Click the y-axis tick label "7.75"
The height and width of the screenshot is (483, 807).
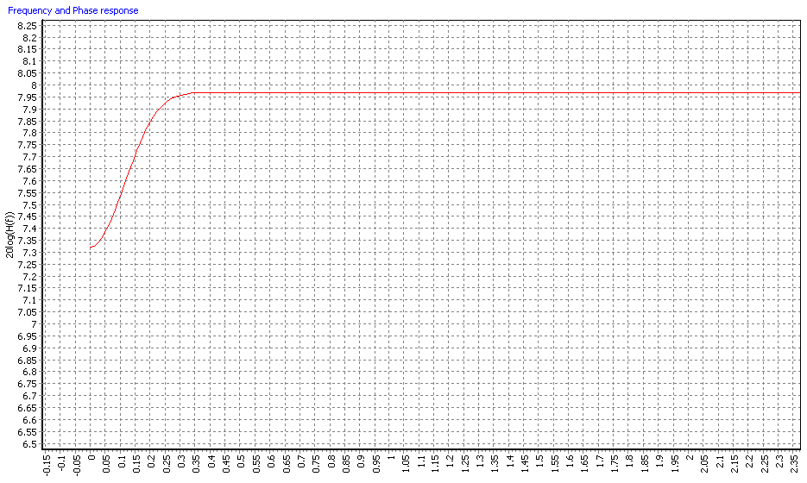tap(27, 145)
